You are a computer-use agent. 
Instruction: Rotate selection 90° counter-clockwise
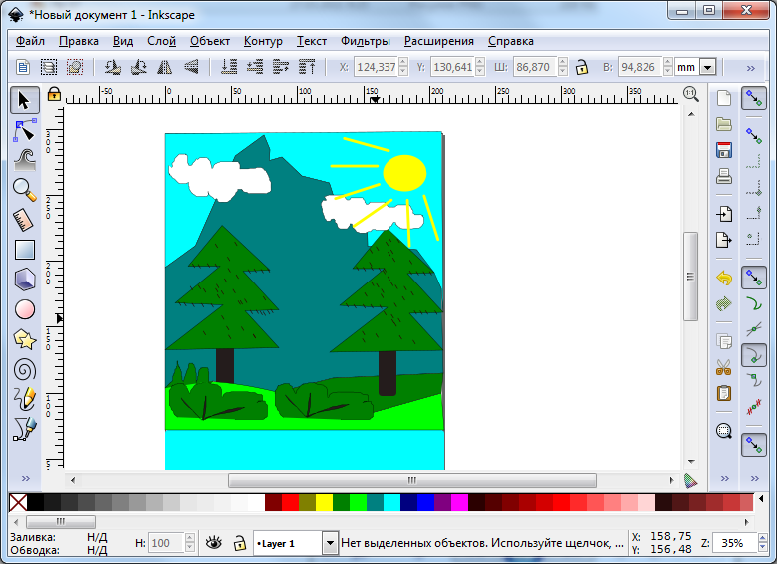point(113,67)
